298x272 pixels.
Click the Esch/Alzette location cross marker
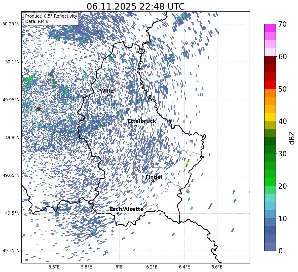point(118,213)
